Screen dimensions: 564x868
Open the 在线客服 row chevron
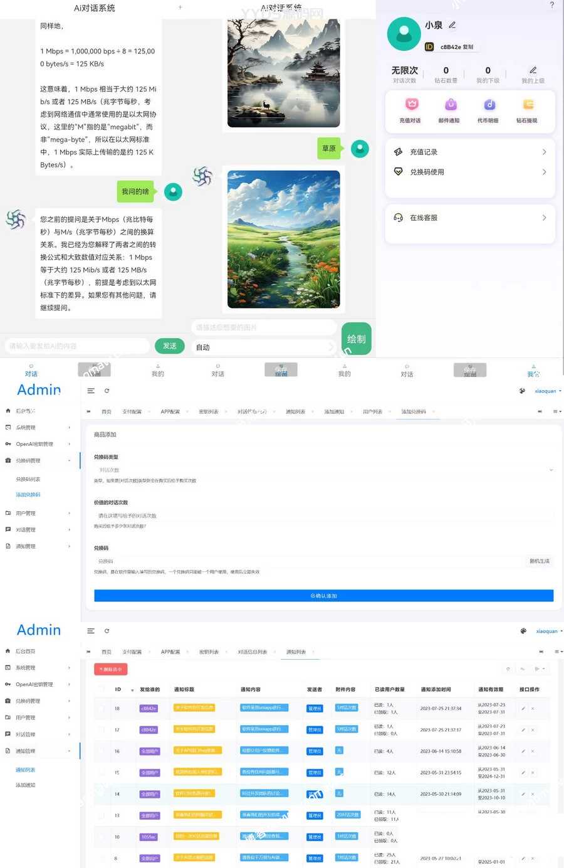tap(544, 218)
